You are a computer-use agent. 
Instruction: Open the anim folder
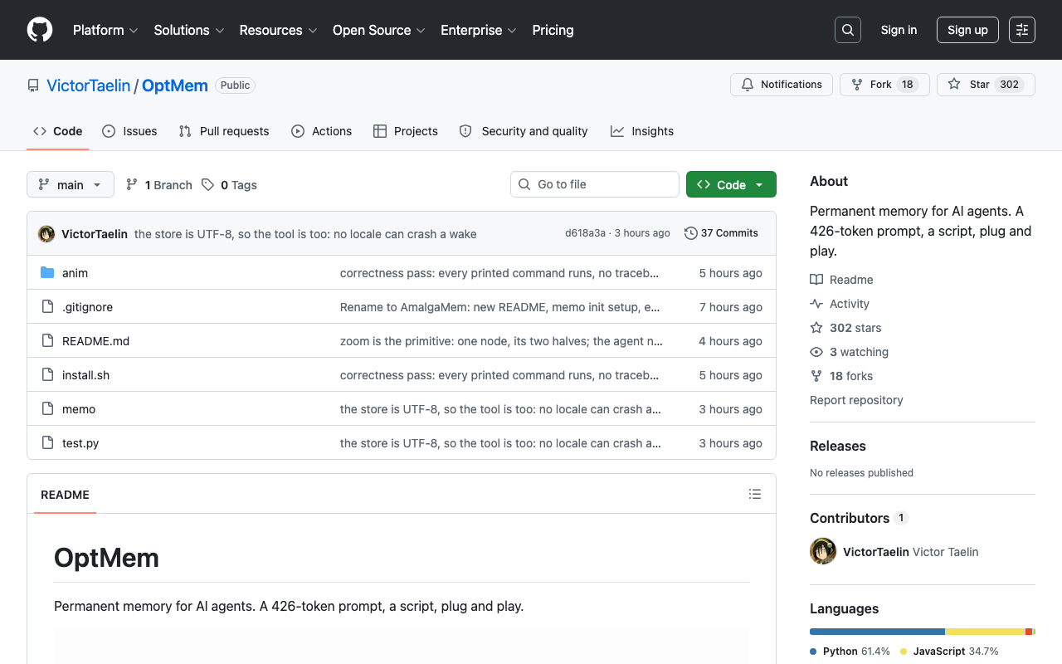point(75,273)
